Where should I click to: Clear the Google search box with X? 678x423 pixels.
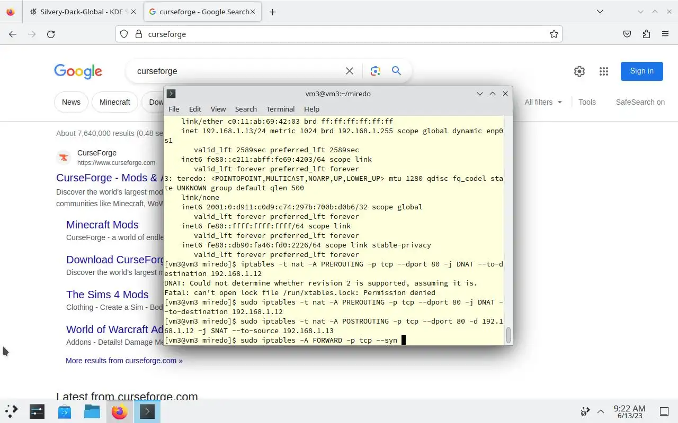(350, 71)
